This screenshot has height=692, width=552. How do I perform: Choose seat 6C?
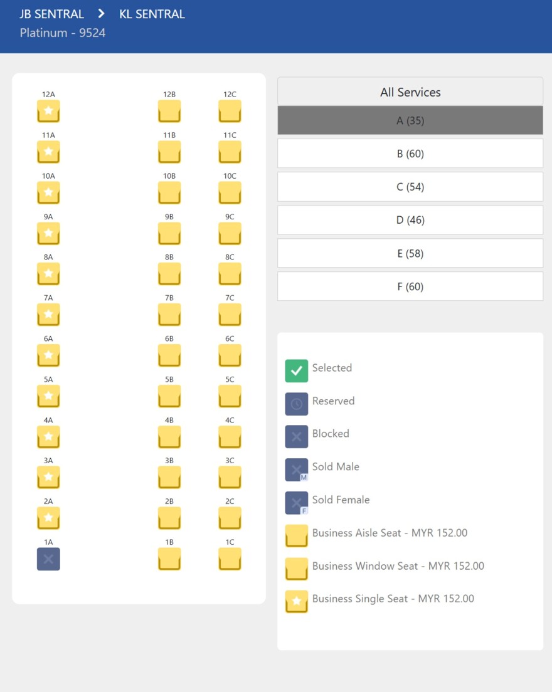click(230, 355)
